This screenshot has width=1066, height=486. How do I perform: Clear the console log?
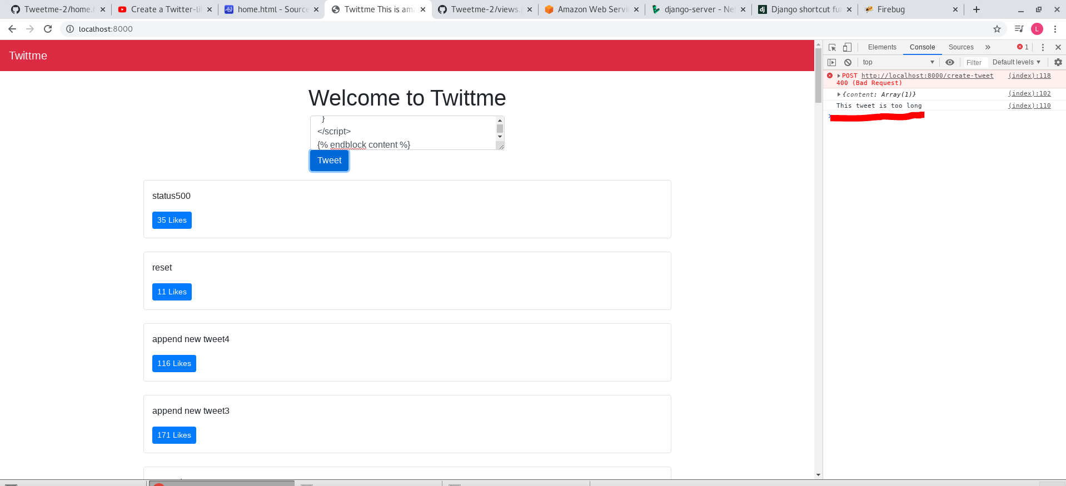pyautogui.click(x=848, y=62)
